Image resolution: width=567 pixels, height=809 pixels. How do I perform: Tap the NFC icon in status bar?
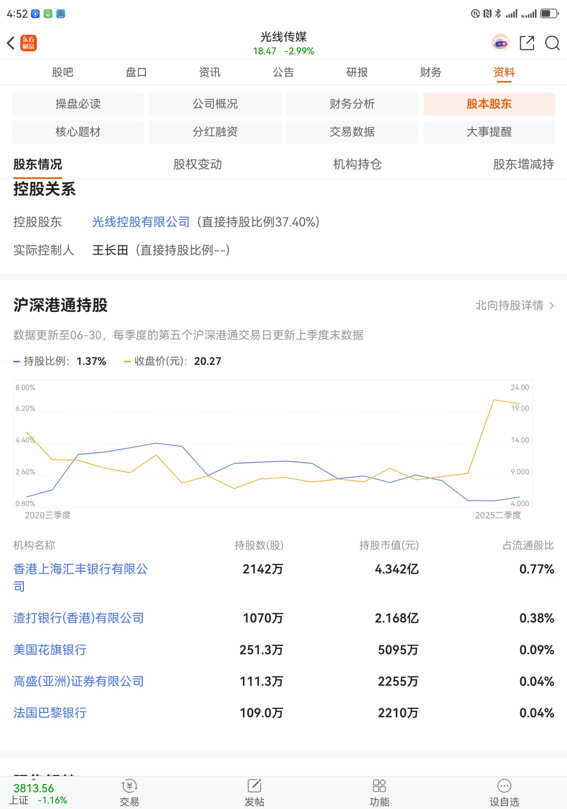(487, 14)
